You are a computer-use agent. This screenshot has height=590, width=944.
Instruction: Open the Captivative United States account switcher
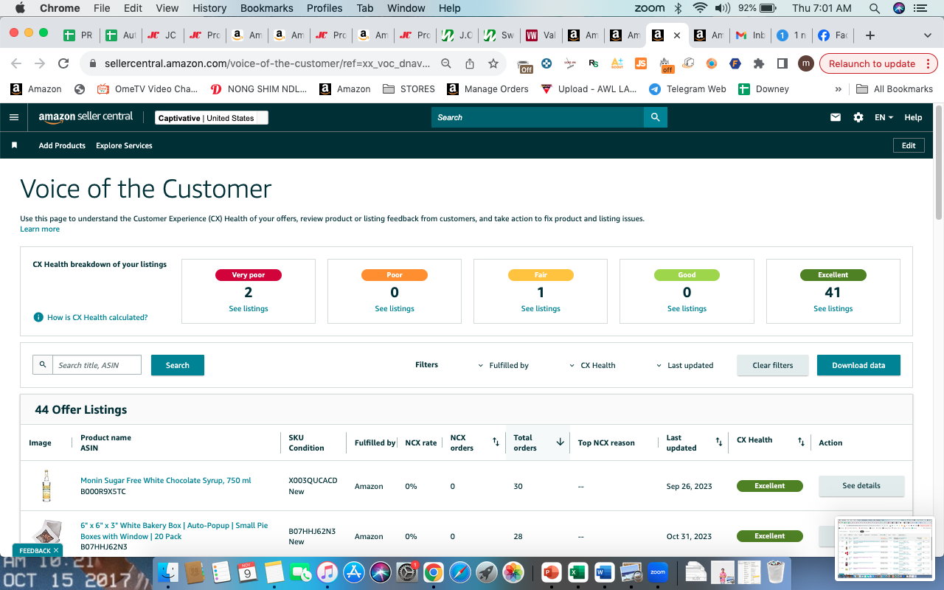[212, 118]
